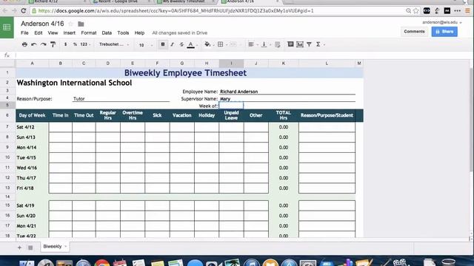Open the text color picker
Screen dimensions: 474x266
tap(190, 44)
